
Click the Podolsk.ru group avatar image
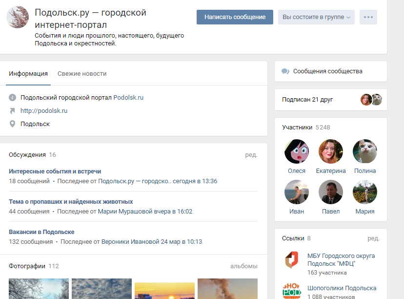(x=17, y=17)
